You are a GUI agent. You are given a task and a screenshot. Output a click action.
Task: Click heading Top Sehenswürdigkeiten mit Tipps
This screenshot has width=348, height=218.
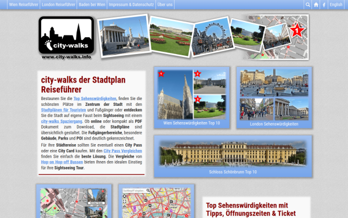(251, 209)
